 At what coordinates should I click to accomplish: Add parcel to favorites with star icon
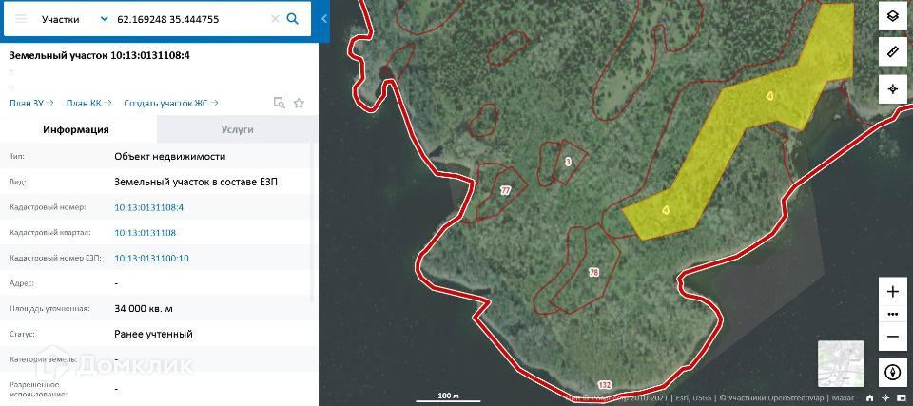pyautogui.click(x=299, y=103)
